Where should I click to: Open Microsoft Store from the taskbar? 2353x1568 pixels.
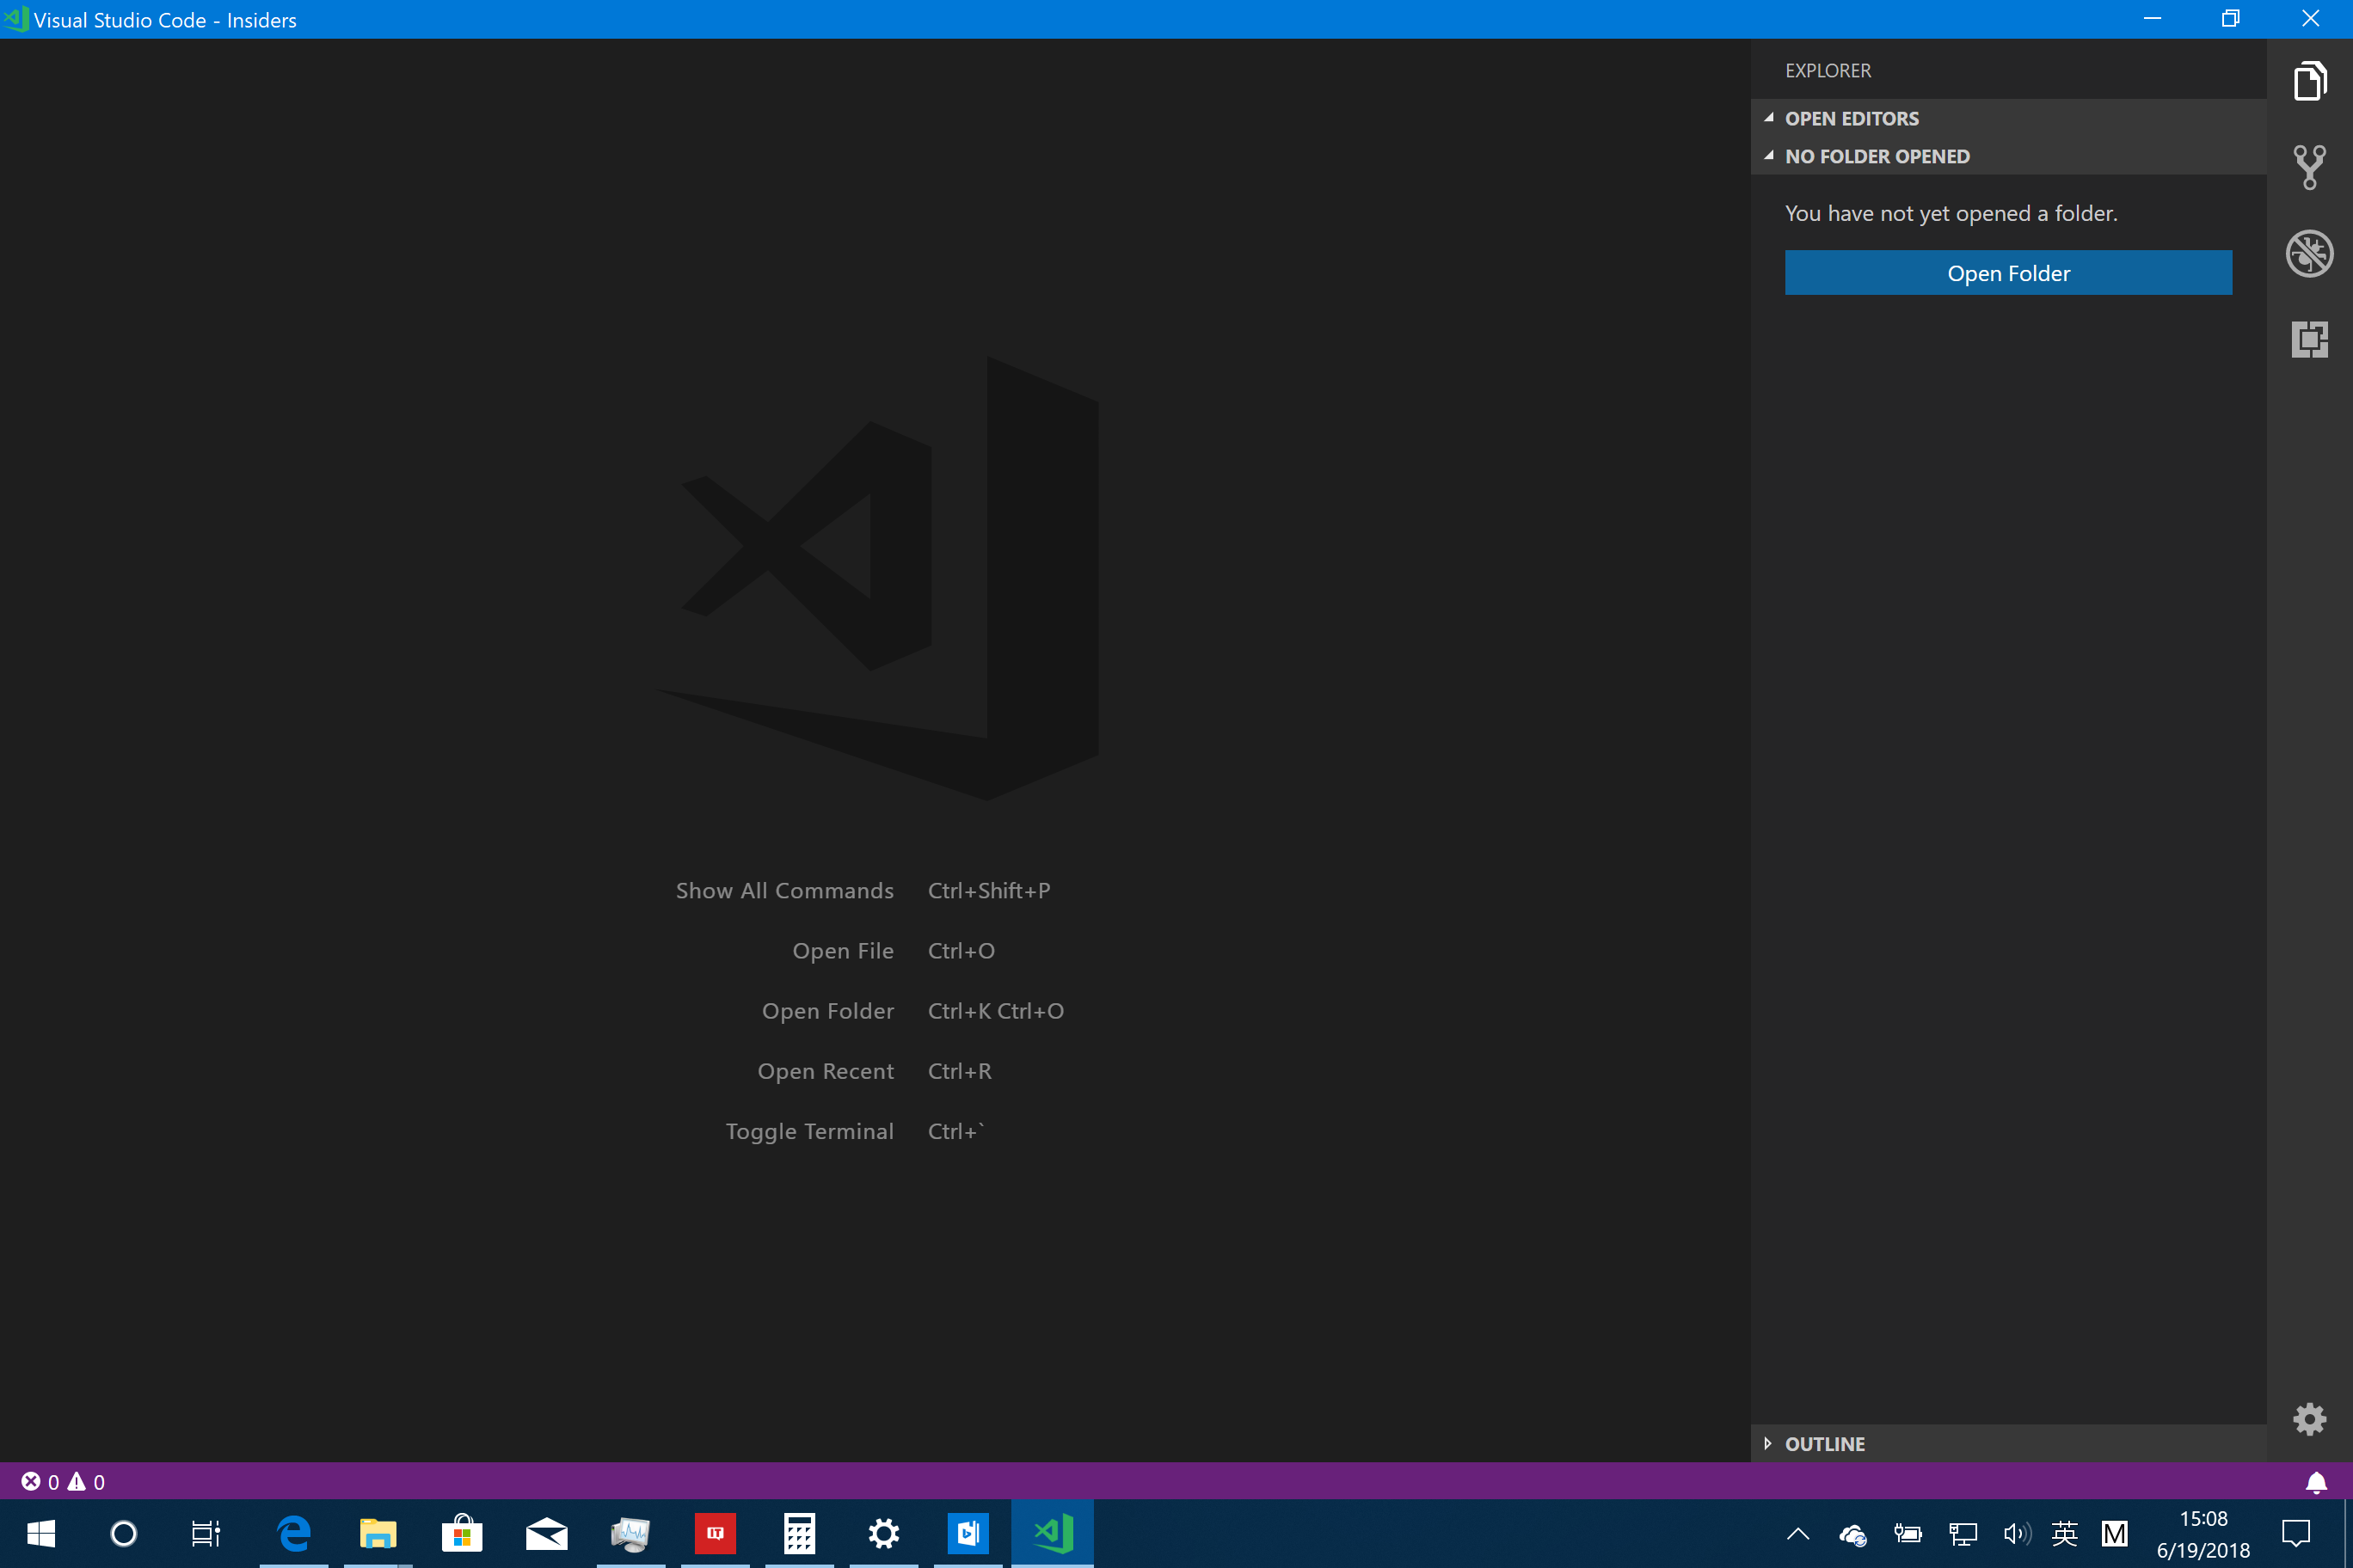click(x=461, y=1533)
